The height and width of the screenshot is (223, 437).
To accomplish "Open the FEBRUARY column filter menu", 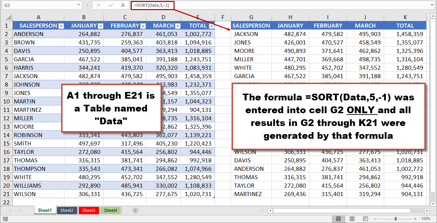I will tap(143, 26).
